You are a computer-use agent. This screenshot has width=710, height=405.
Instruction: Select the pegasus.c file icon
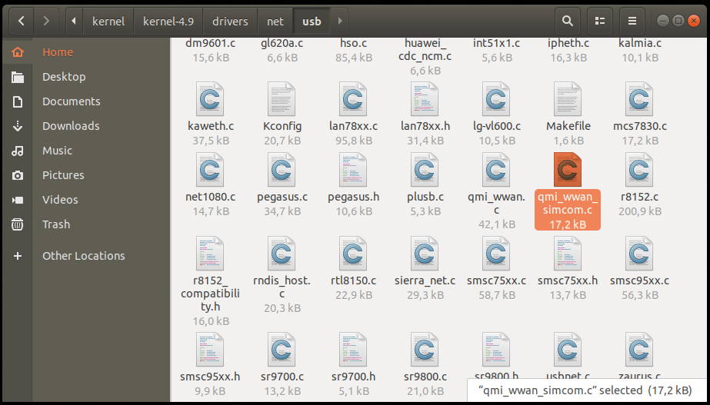tap(282, 170)
